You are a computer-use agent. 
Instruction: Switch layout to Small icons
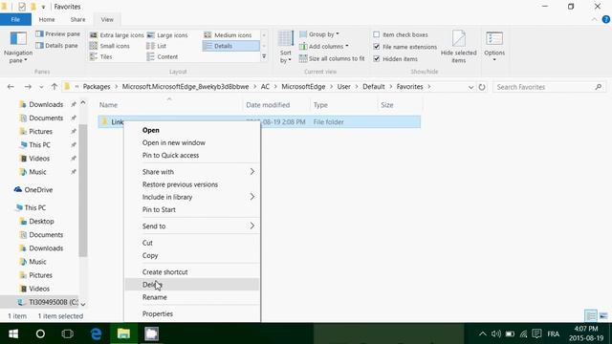click(x=110, y=46)
